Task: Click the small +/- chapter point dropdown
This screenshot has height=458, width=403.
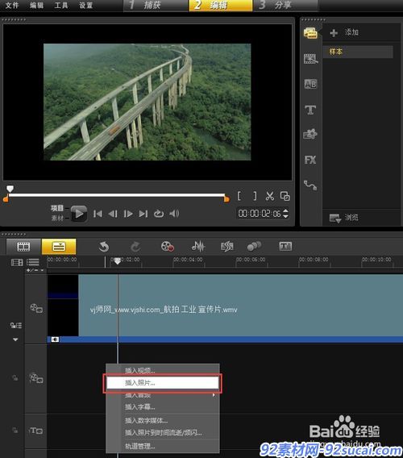Action: point(35,270)
